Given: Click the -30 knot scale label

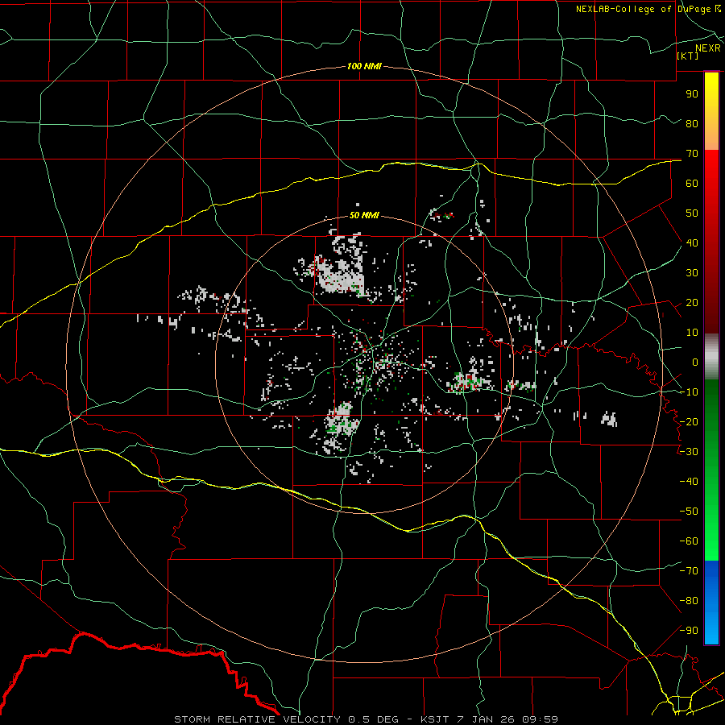Looking at the screenshot, I should click(x=689, y=452).
